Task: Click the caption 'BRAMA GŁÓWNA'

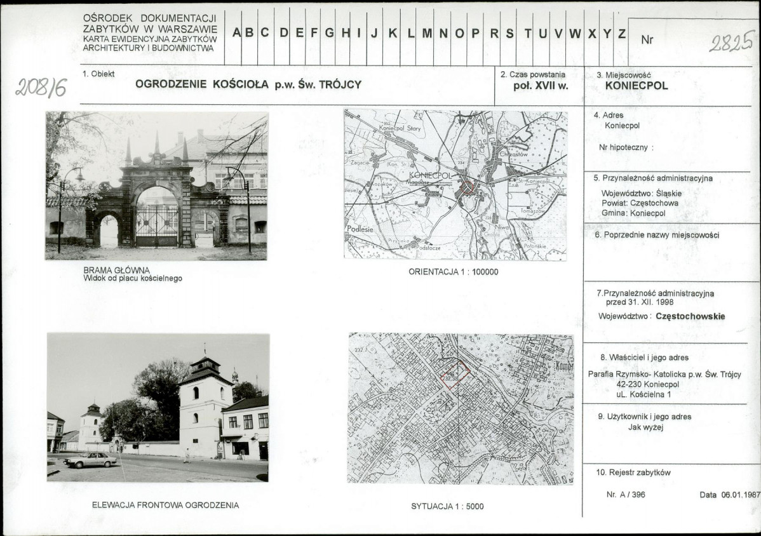Action: click(x=116, y=270)
